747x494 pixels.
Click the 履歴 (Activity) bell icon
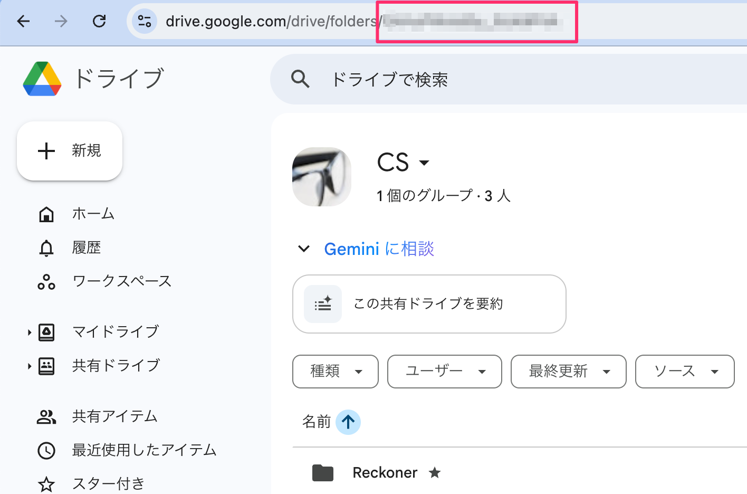pos(46,248)
